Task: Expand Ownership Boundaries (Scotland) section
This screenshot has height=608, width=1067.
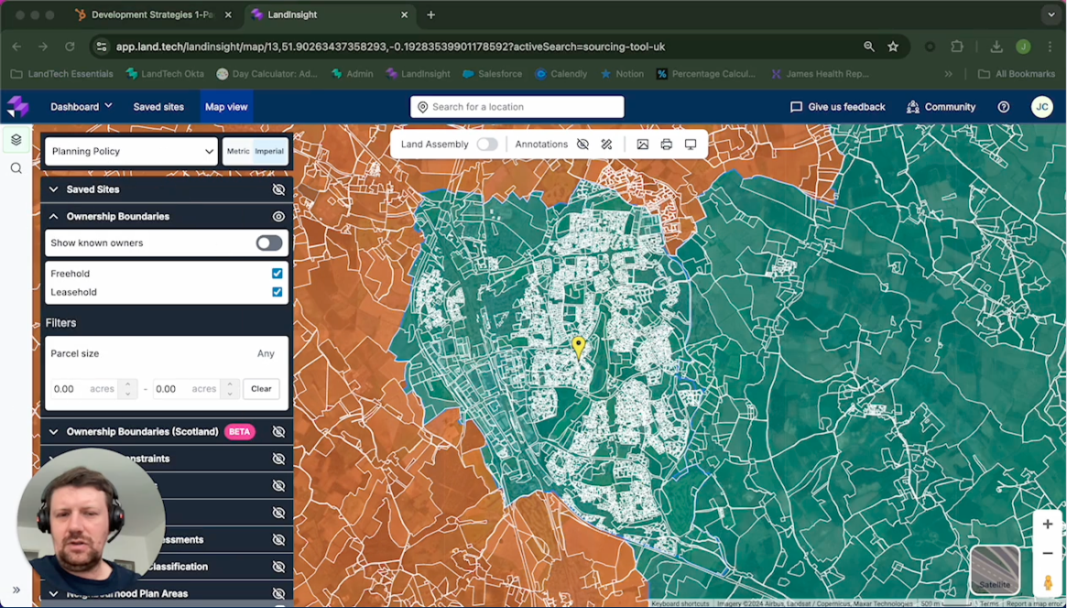Action: pos(53,431)
